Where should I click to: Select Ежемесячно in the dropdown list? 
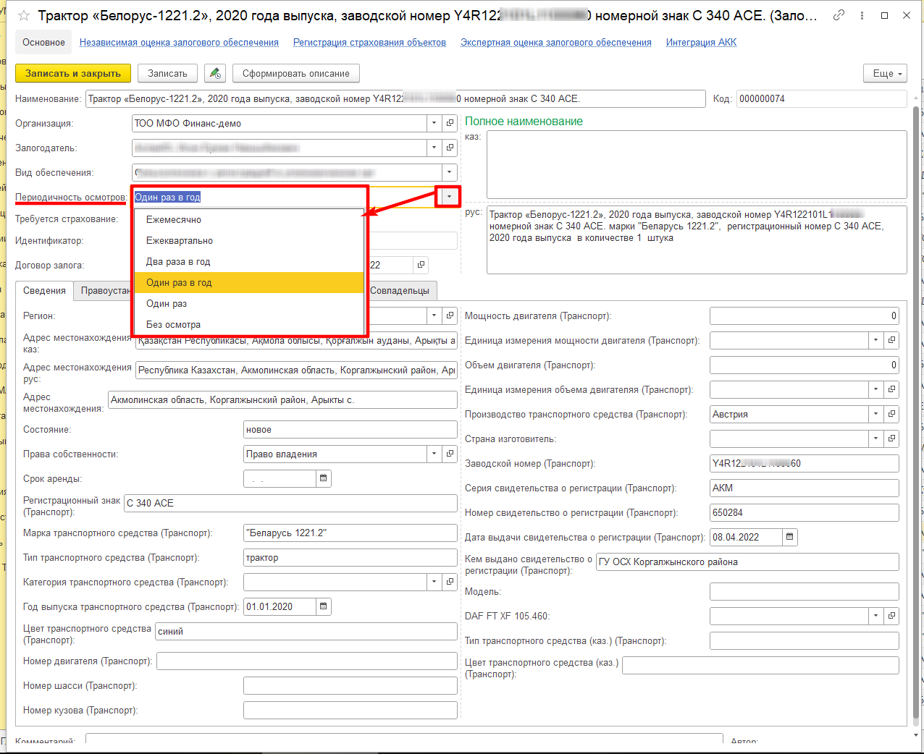click(x=249, y=219)
